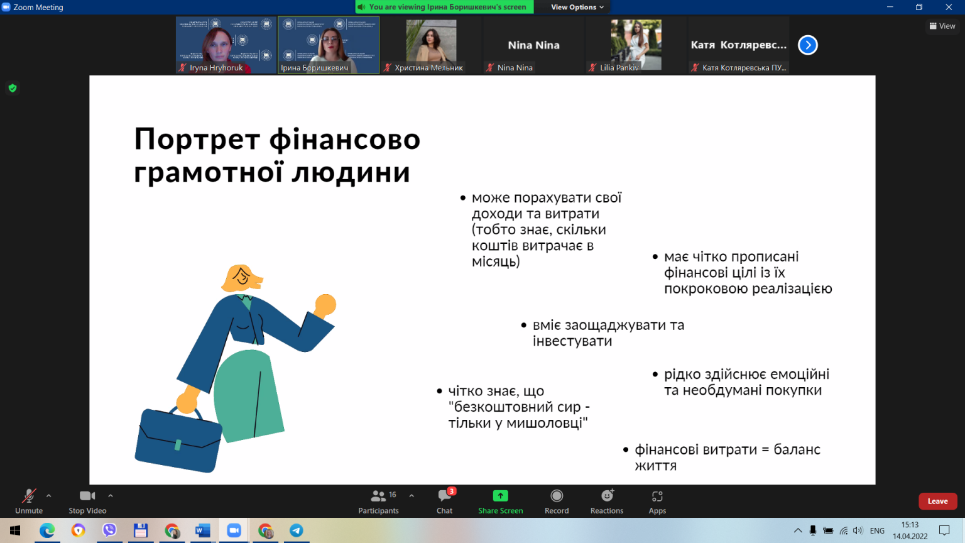Open Zoom Apps panel
The width and height of the screenshot is (965, 543).
click(x=657, y=502)
